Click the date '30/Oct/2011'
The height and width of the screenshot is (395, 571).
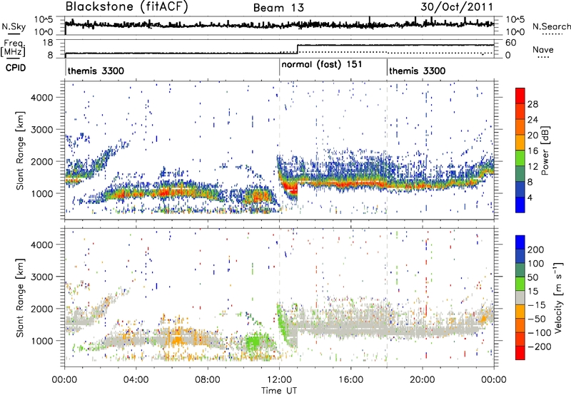click(457, 7)
